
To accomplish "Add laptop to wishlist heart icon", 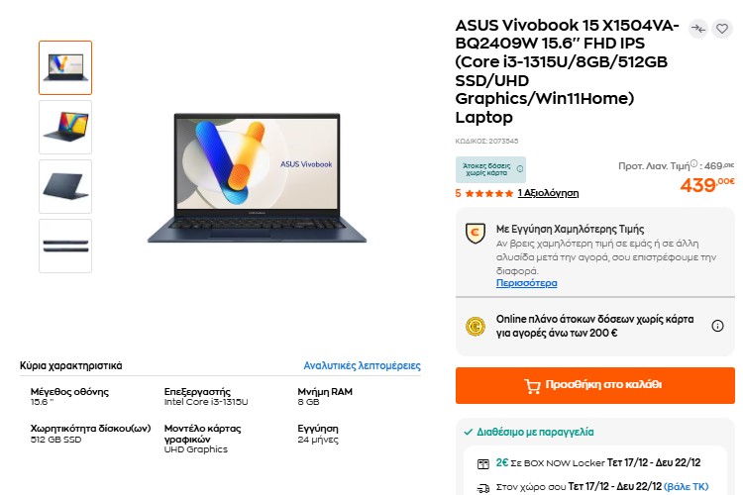I will (723, 29).
